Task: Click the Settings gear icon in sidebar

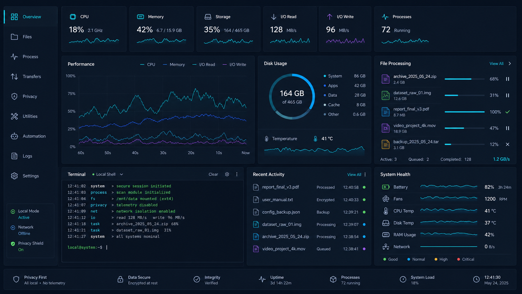Action: [x=14, y=176]
